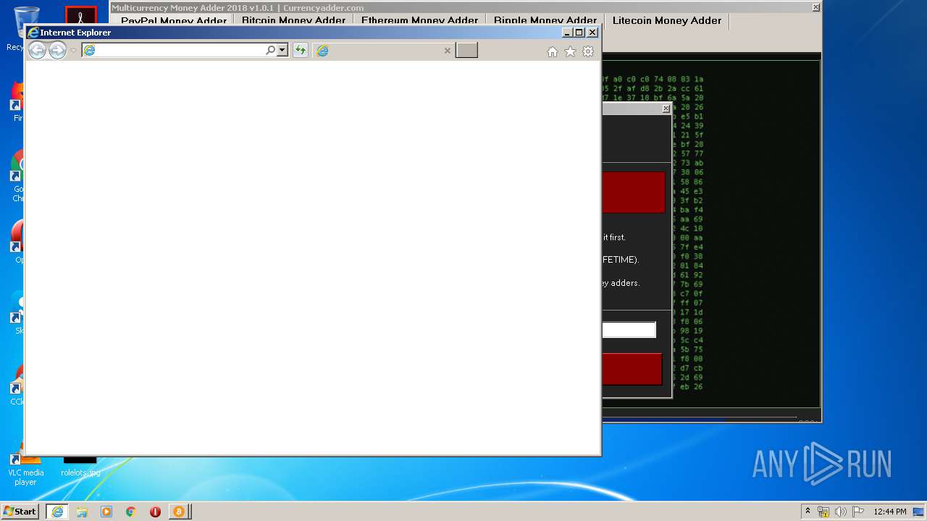Select the VLC media player desktop shortcut
This screenshot has height=521, width=927.
25,468
